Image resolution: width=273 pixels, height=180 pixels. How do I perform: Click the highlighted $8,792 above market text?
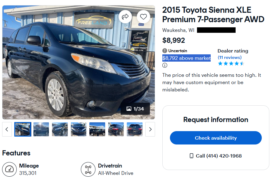point(186,58)
